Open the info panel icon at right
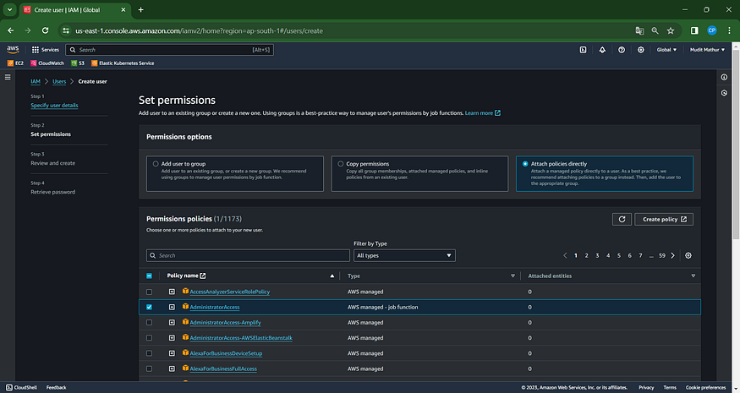Viewport: 740px width, 393px height. (x=724, y=77)
